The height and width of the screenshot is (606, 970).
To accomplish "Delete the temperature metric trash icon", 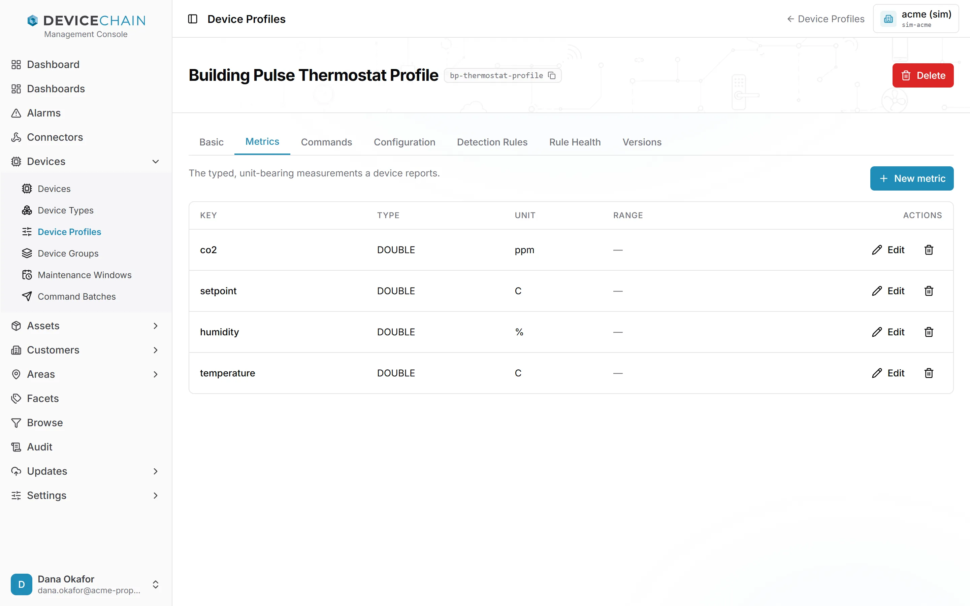I will pos(929,373).
